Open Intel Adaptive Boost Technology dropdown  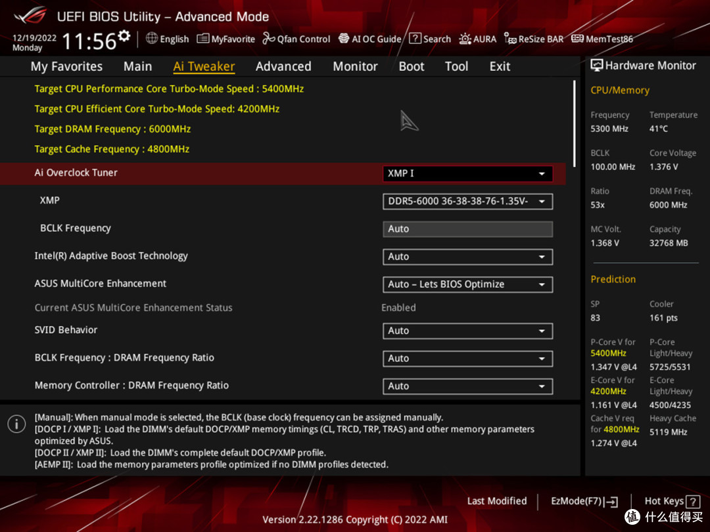[x=468, y=257]
